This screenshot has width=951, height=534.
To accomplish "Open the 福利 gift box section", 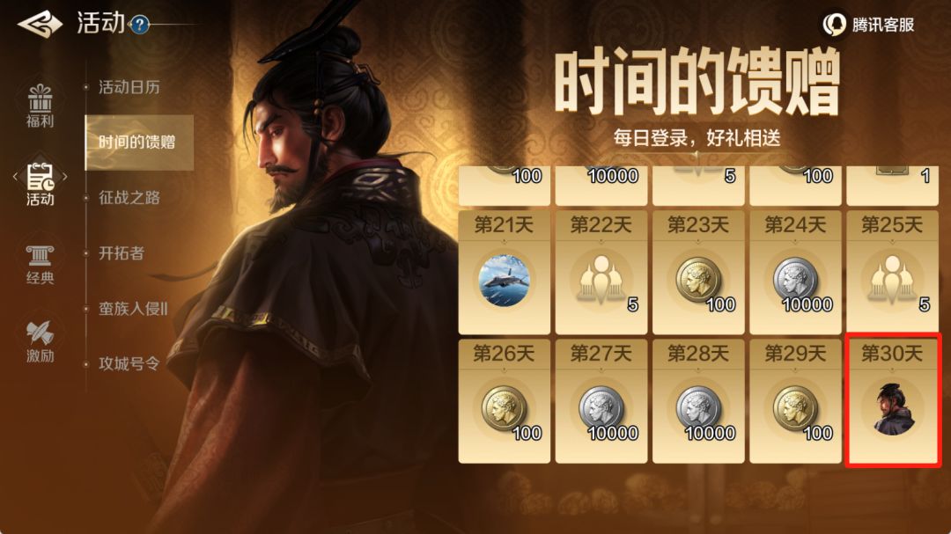I will tap(40, 106).
